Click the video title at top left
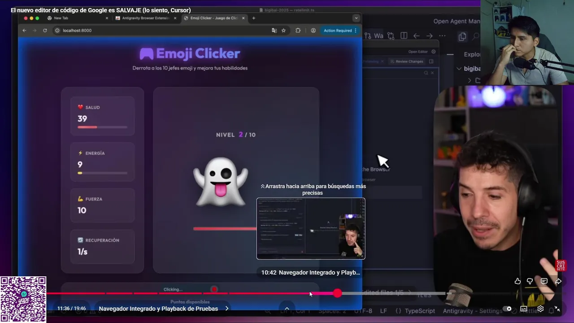Screen dimensions: 574x323 [100, 10]
